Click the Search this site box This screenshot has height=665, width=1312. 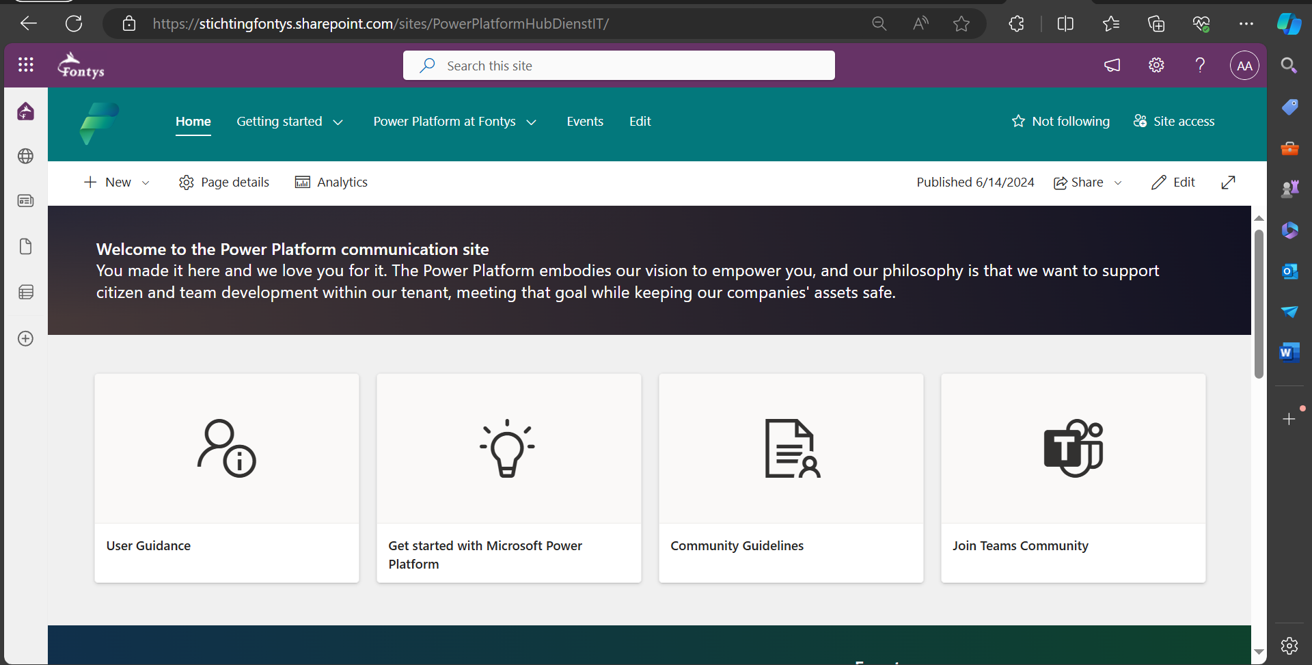click(x=619, y=66)
